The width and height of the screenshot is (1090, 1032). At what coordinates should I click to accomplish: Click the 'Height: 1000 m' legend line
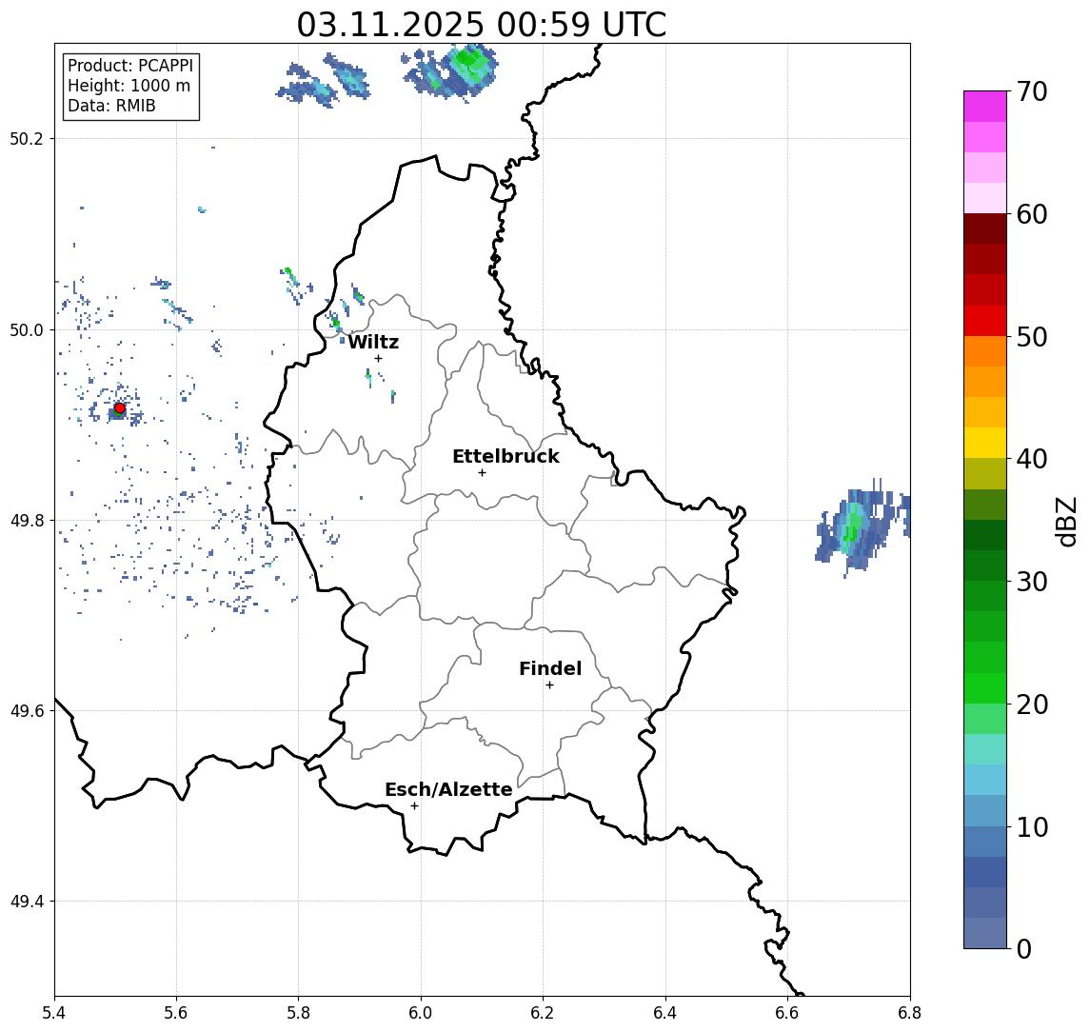pyautogui.click(x=129, y=86)
